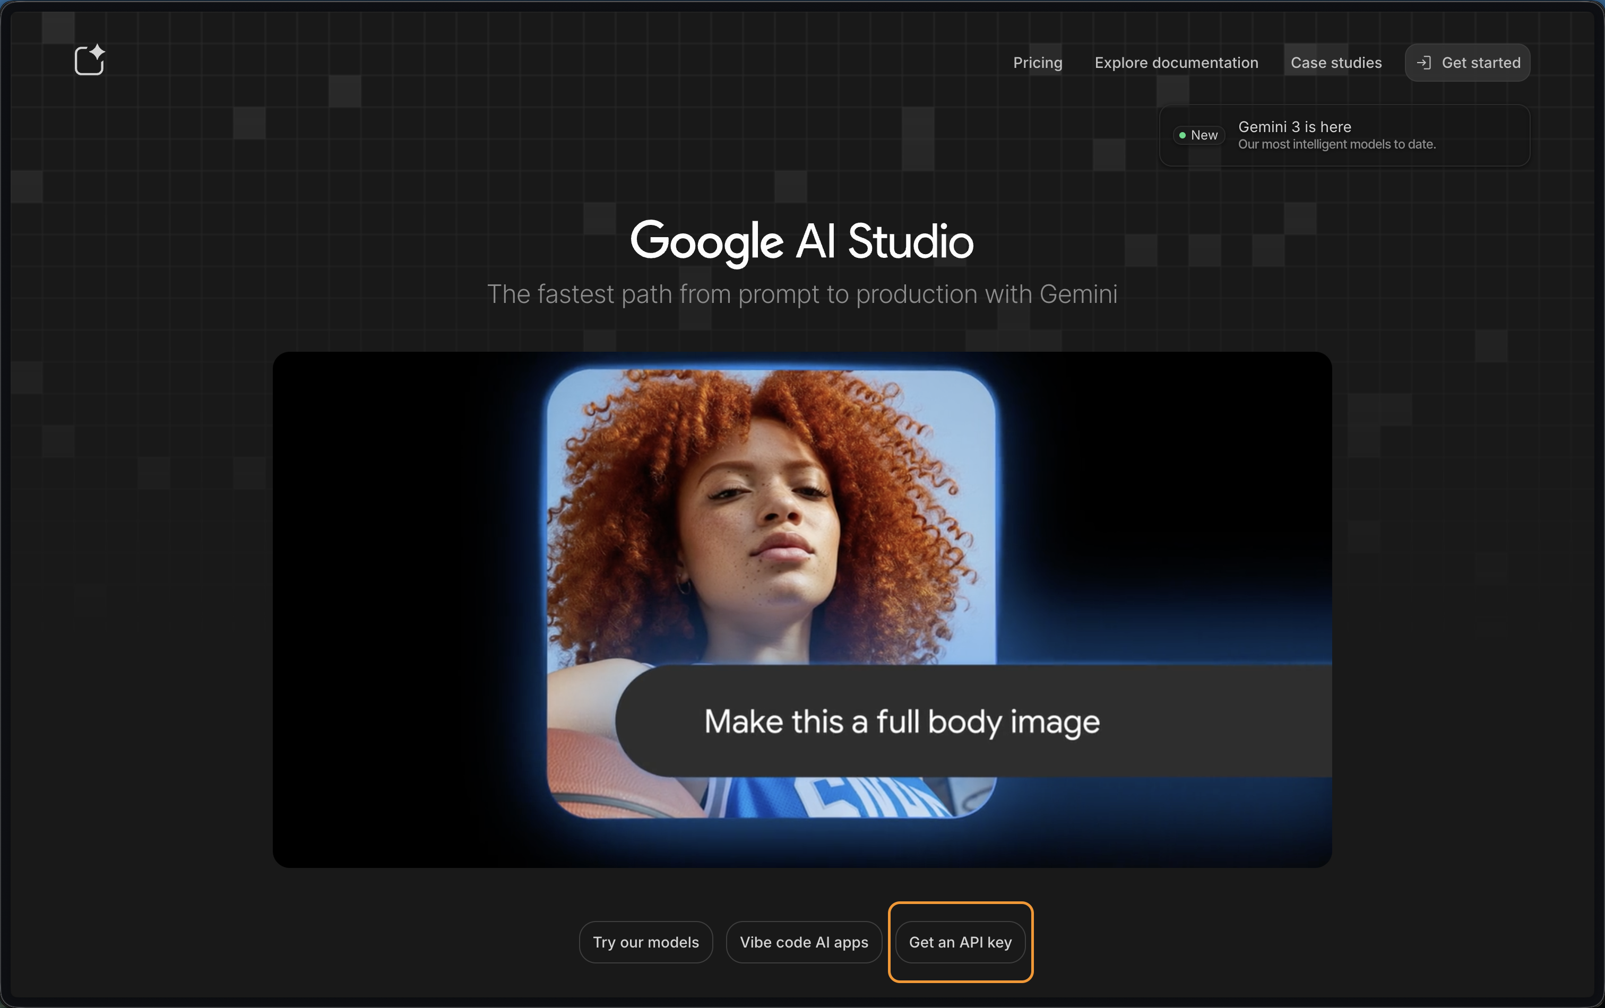Viewport: 1605px width, 1008px height.
Task: Click "Our most intelligent models to date" text
Action: [x=1336, y=145]
